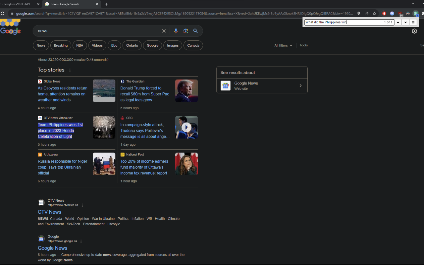Click the https://www.ctvnews.ca URL text
The image size is (424, 265).
coord(63,205)
